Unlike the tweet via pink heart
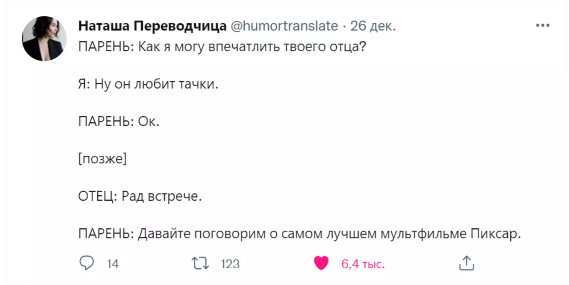Viewport: 569px width, 285px height. point(321,263)
